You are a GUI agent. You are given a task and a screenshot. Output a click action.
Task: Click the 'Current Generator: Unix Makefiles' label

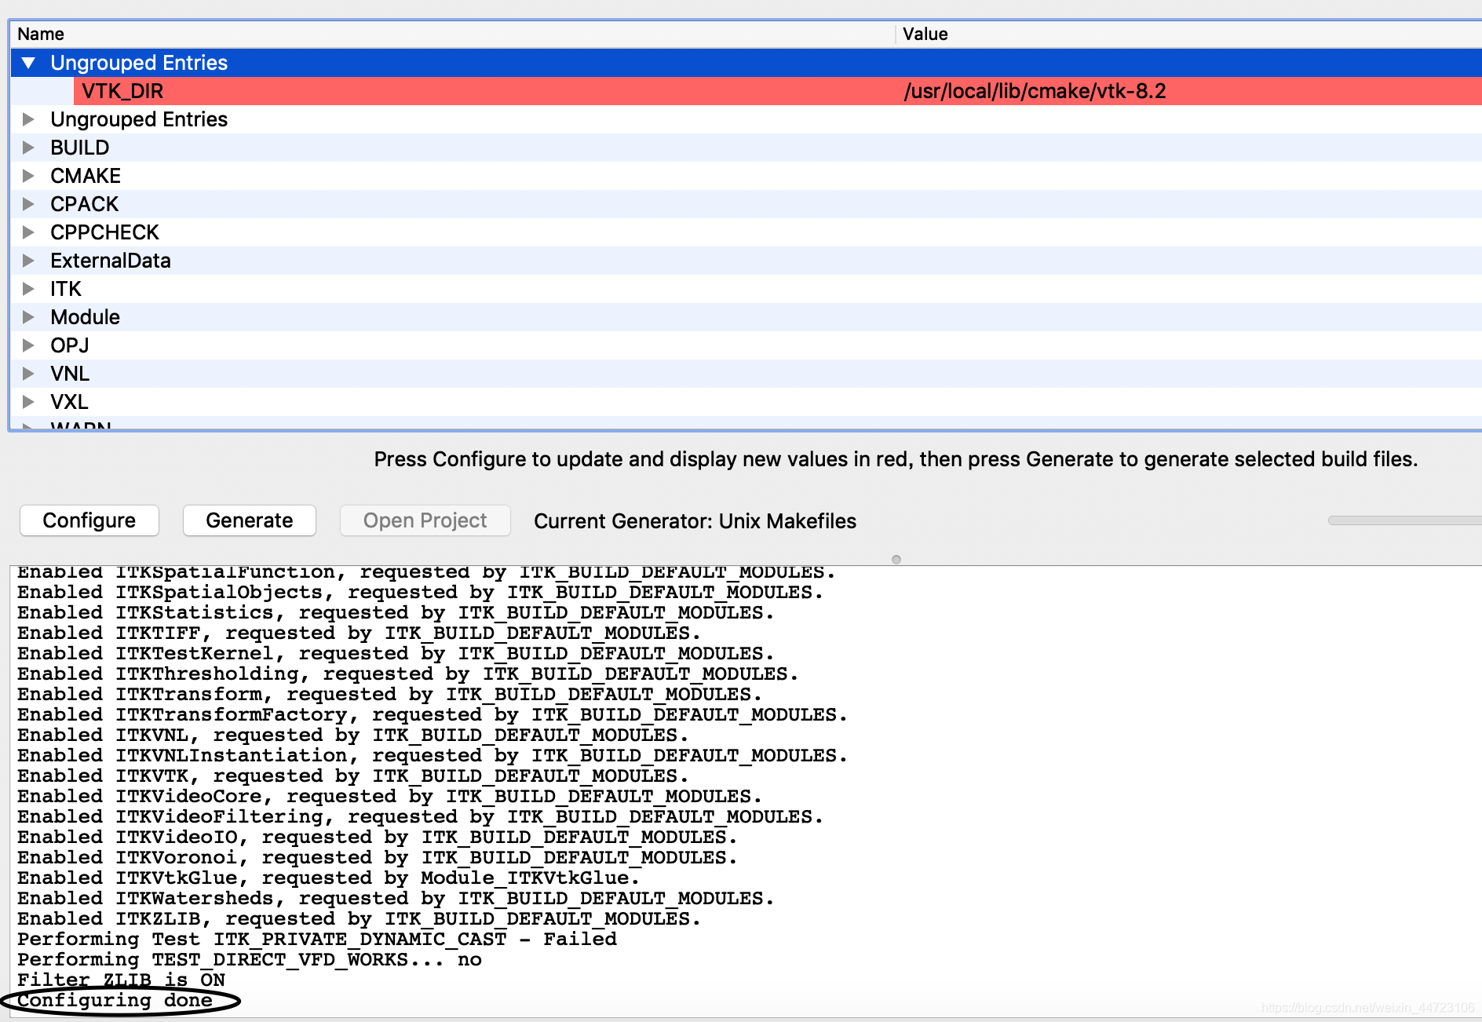point(695,521)
